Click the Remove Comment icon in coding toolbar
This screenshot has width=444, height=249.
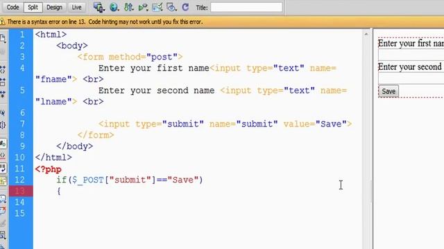point(3,210)
